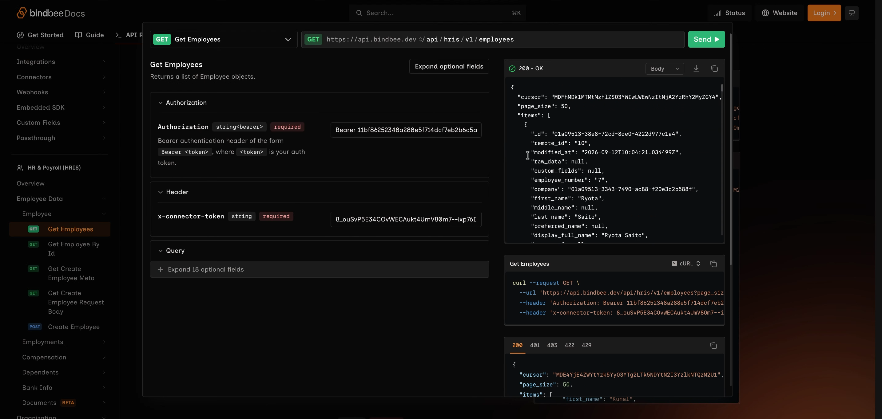
Task: Copy the 200 OK response body
Action: click(x=714, y=69)
